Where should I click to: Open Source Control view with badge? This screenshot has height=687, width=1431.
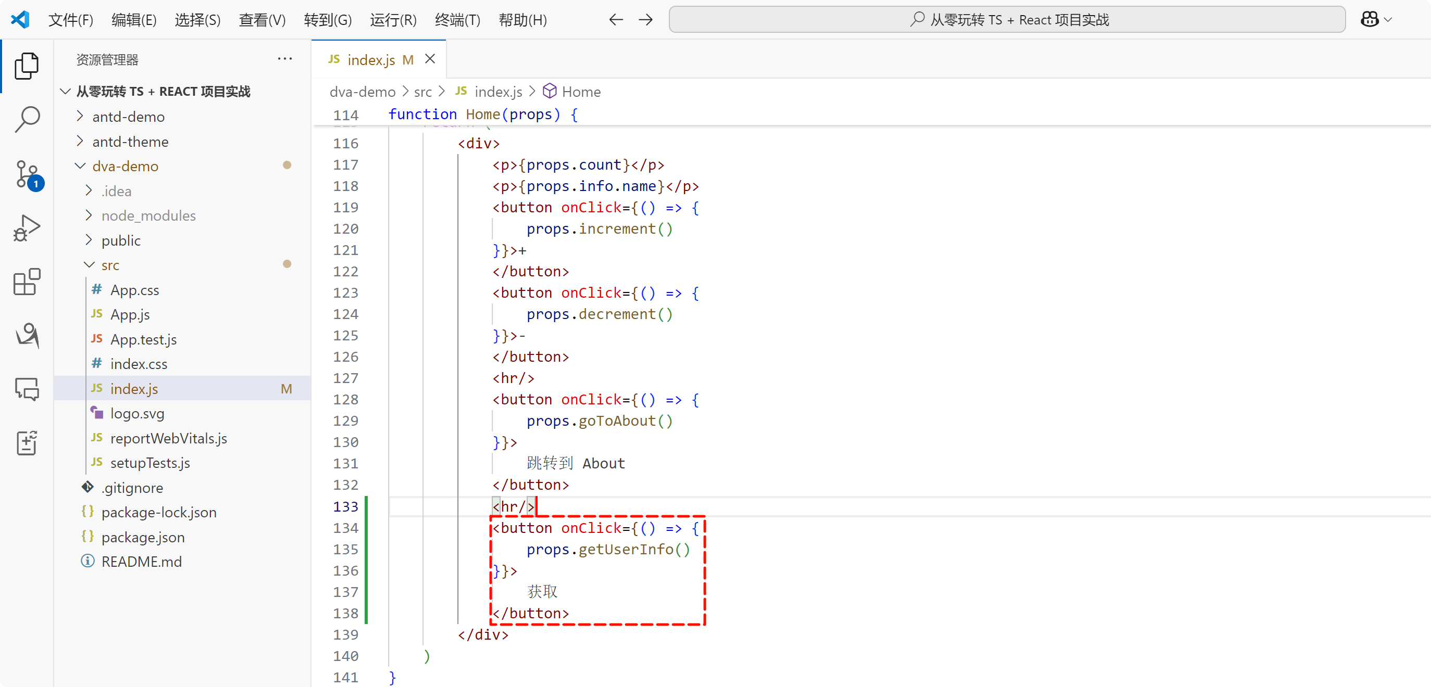(27, 174)
